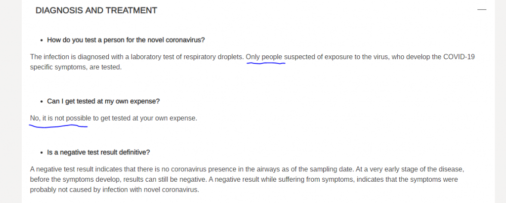The image size is (506, 203).
Task: Select the question about testing a person
Action: tap(126, 40)
